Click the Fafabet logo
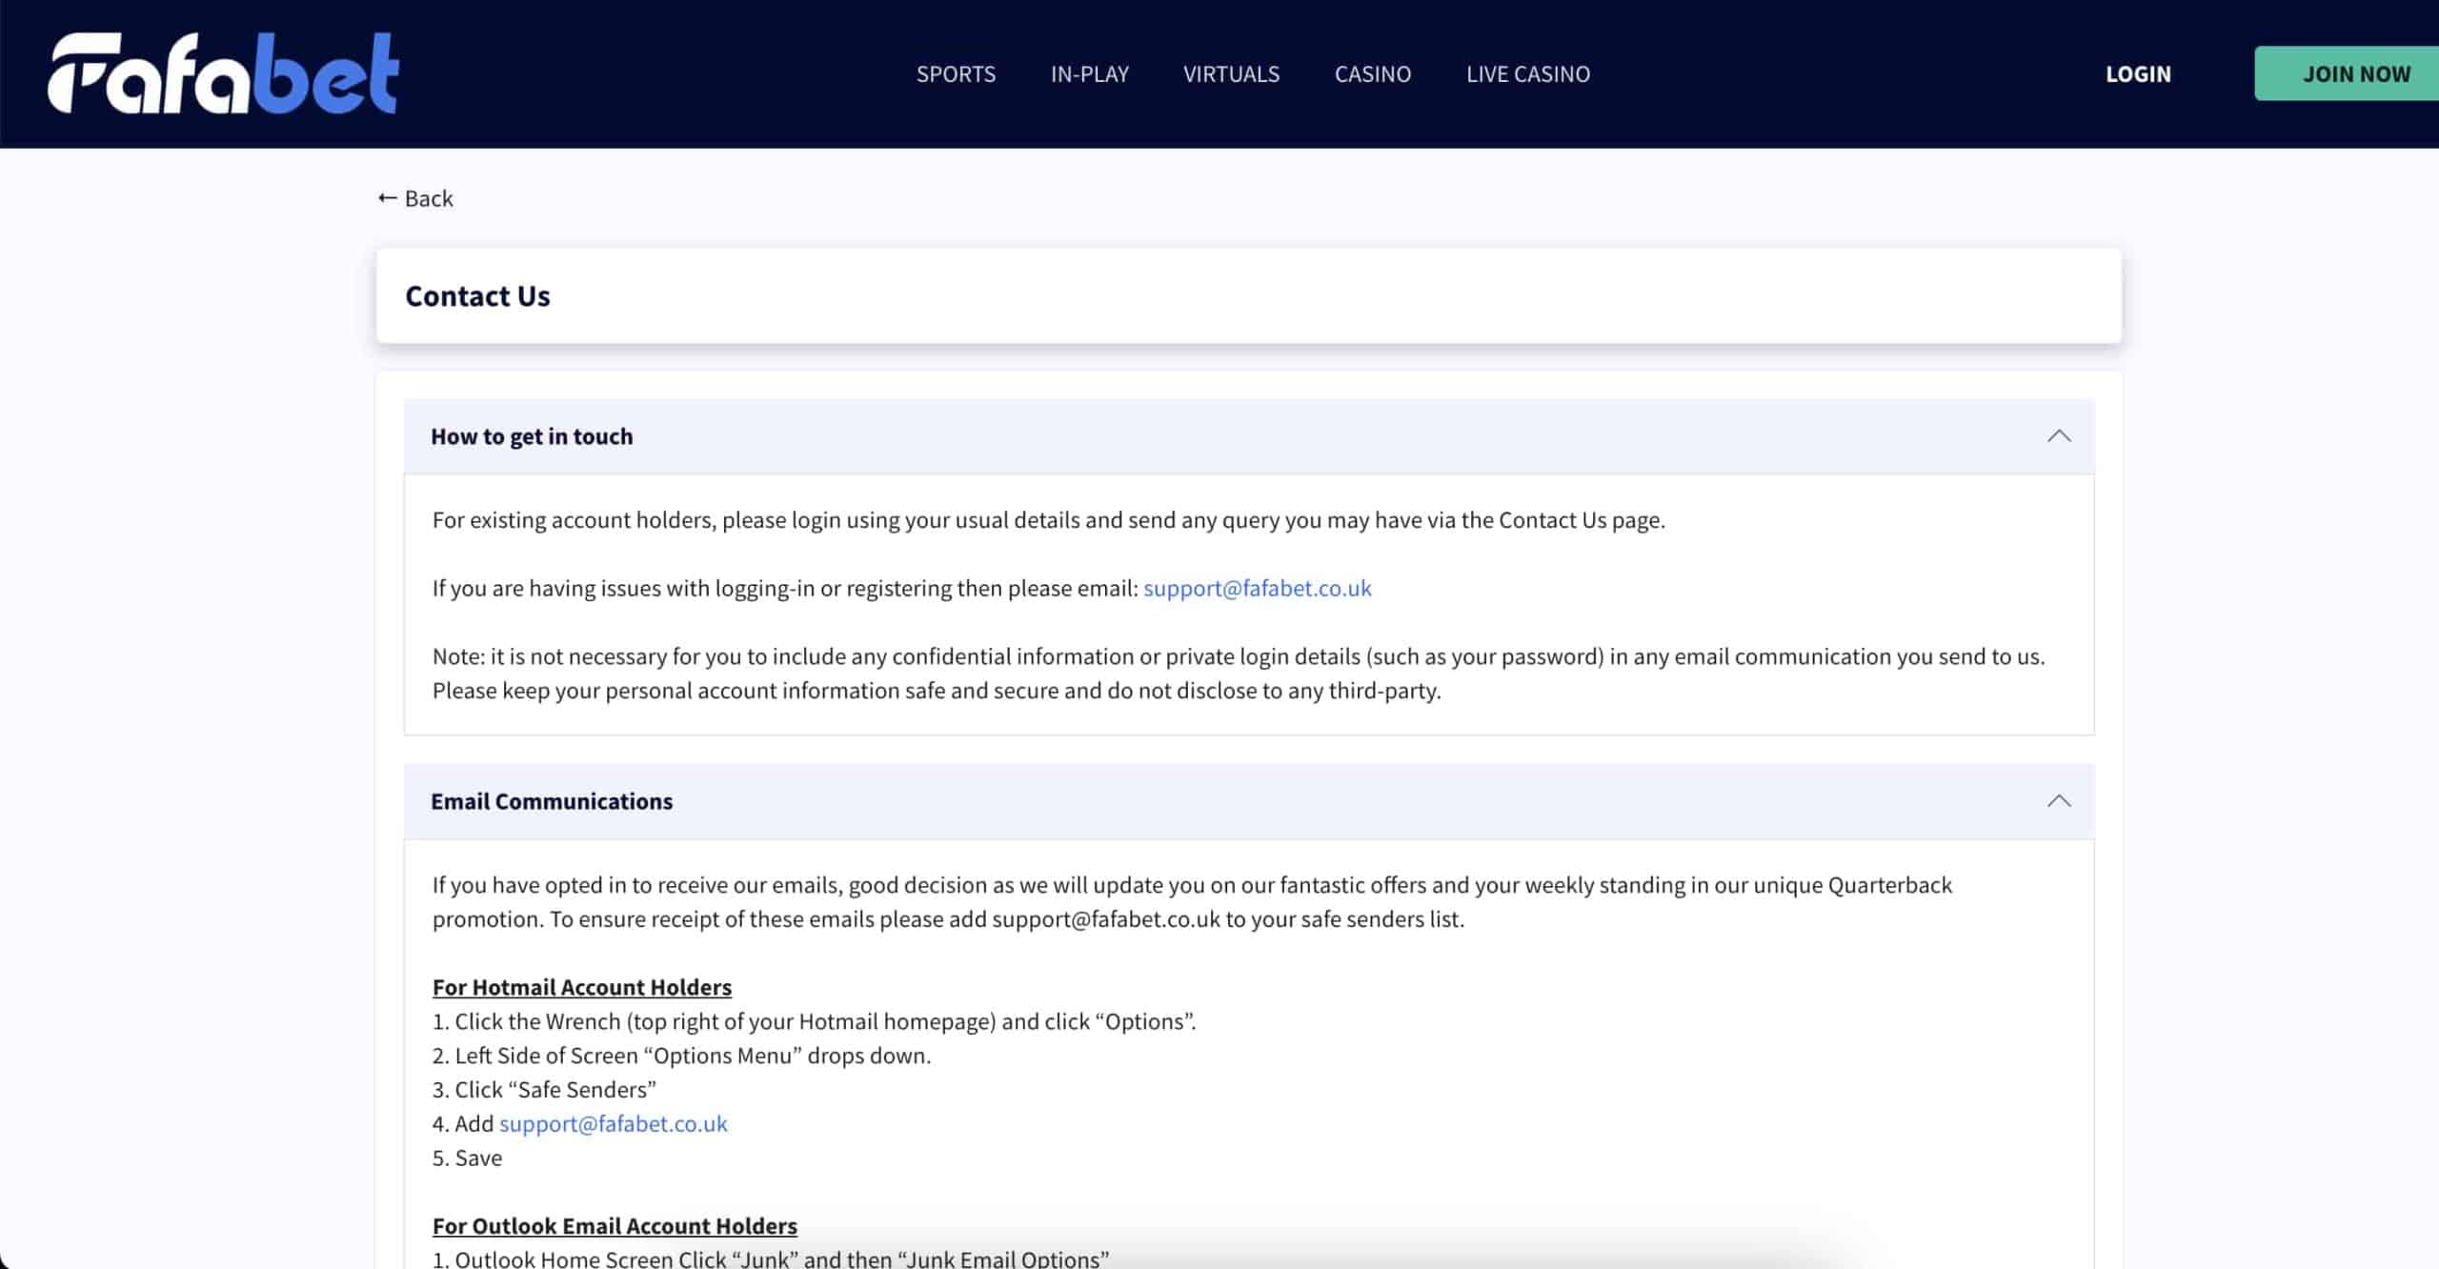 223,73
